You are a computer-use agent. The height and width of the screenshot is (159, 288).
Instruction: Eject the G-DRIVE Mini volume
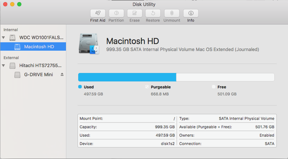point(62,74)
